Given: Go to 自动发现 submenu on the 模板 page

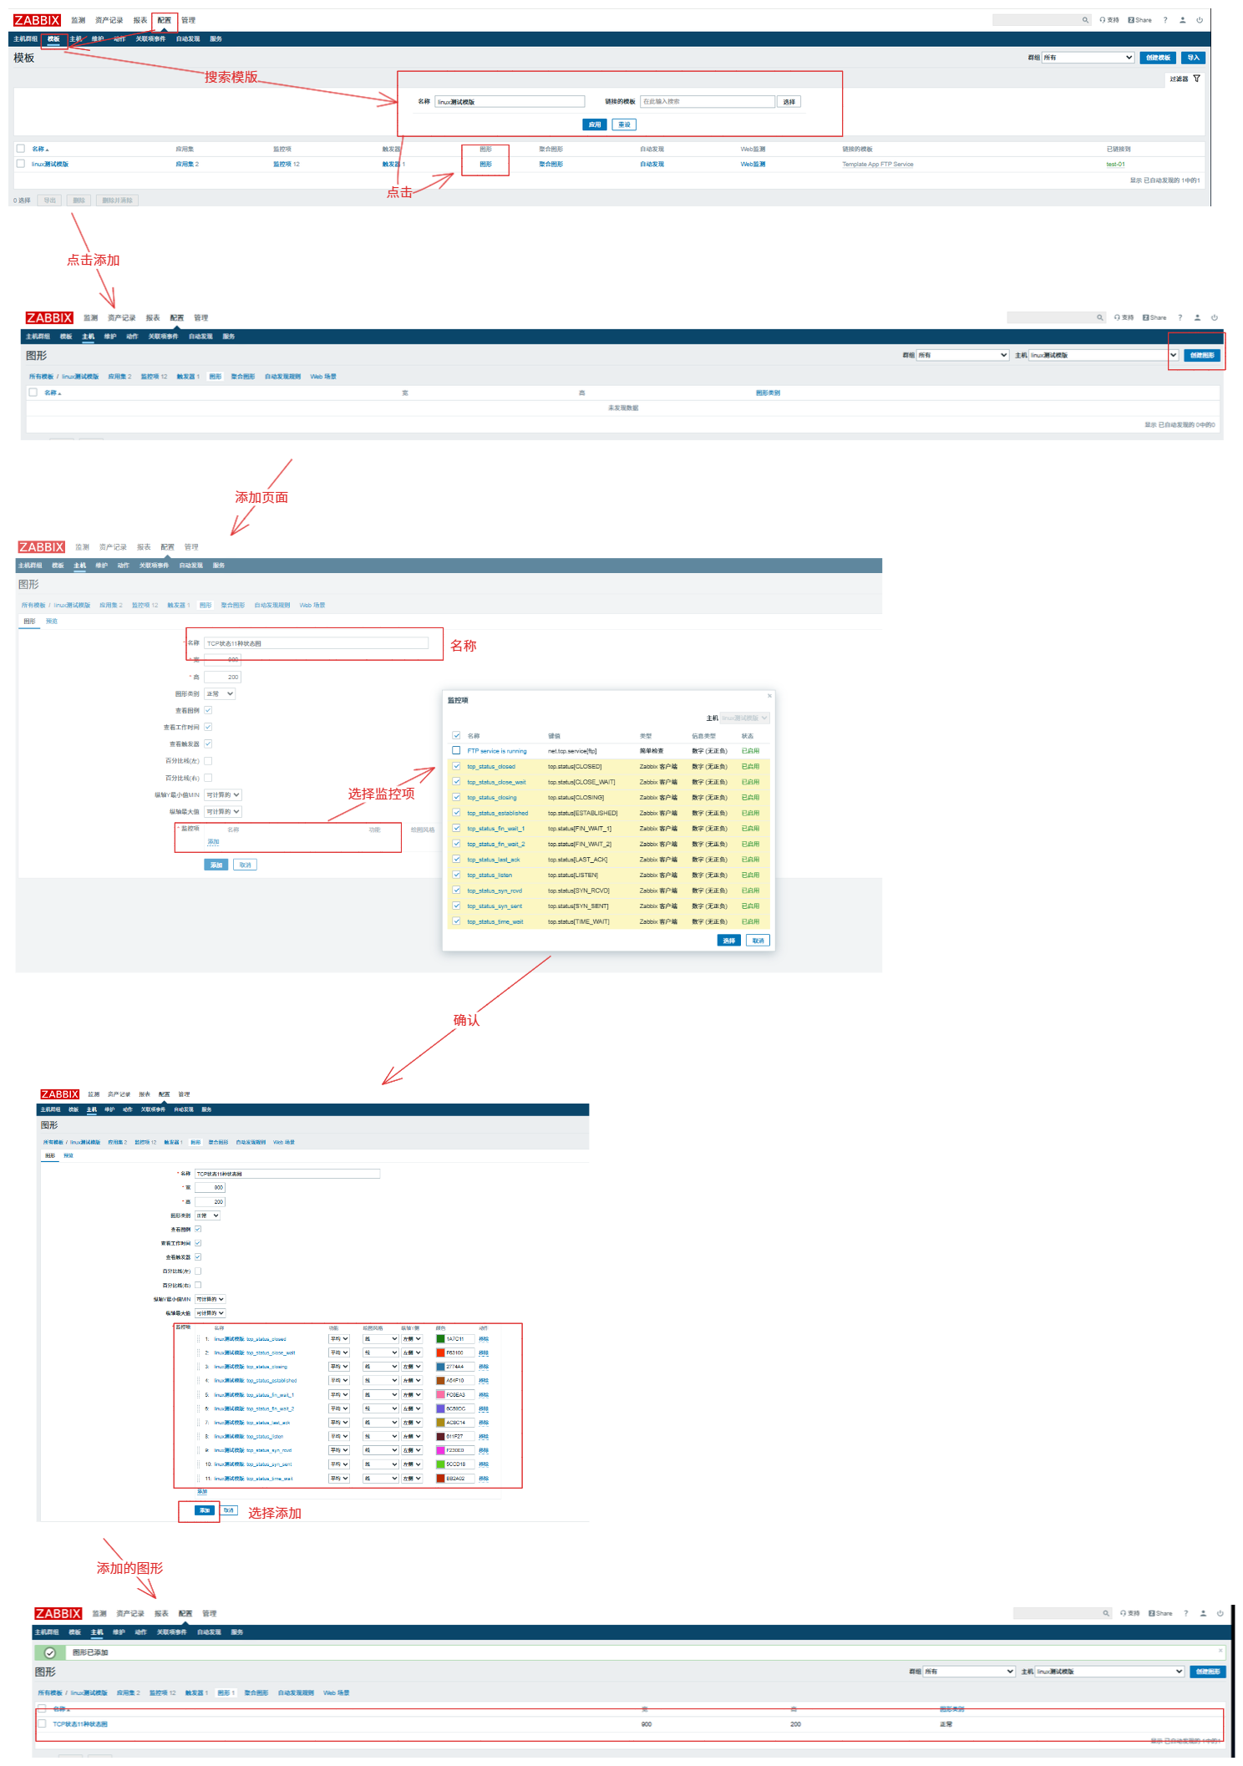Looking at the screenshot, I should (x=188, y=39).
